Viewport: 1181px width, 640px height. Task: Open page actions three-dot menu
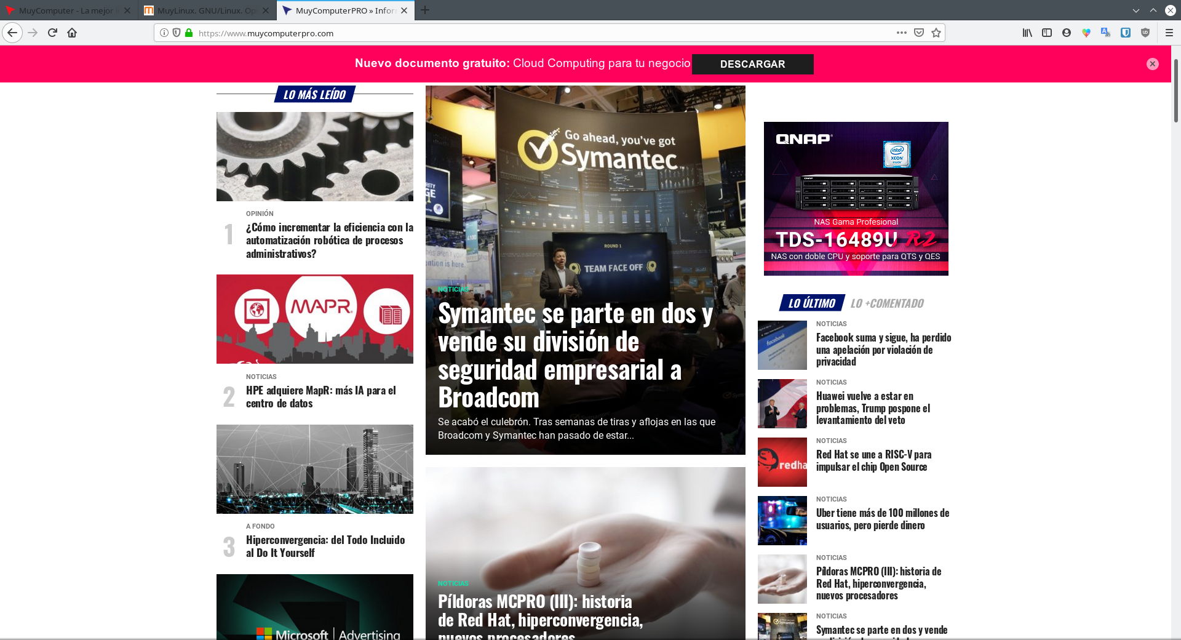coord(901,33)
